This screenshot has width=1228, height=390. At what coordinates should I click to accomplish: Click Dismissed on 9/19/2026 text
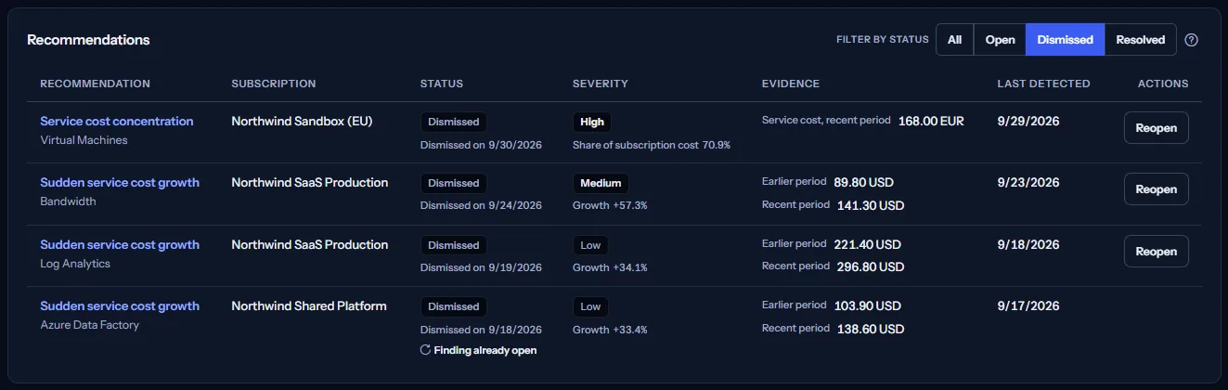[481, 267]
